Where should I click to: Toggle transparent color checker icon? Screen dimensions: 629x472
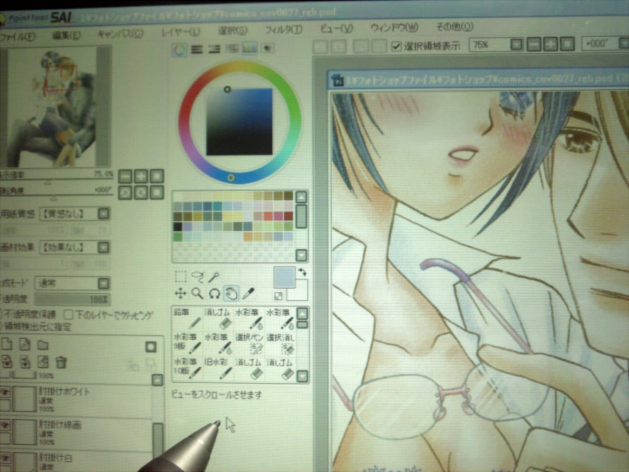pyautogui.click(x=278, y=297)
